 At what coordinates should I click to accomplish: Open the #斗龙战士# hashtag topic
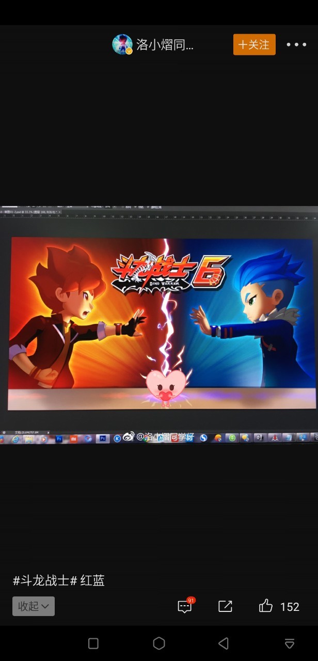point(45,580)
